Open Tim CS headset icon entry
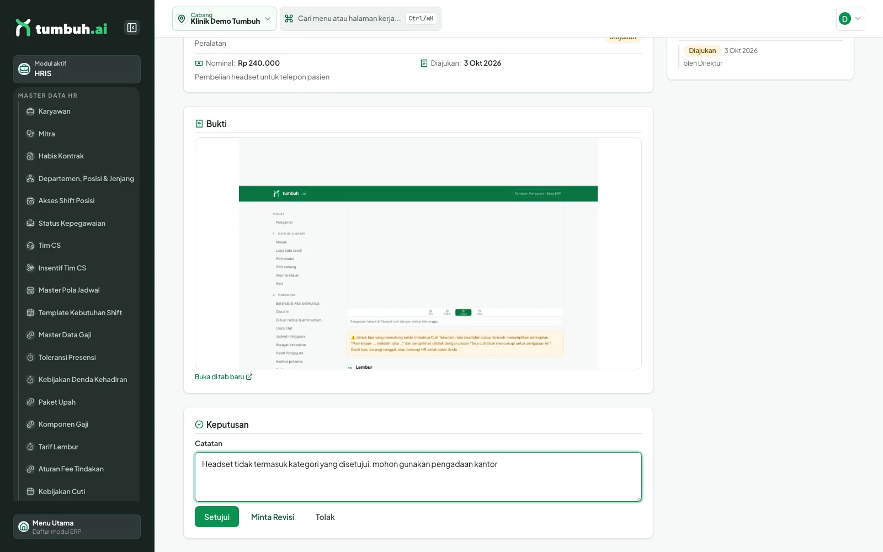883x552 pixels. [30, 246]
